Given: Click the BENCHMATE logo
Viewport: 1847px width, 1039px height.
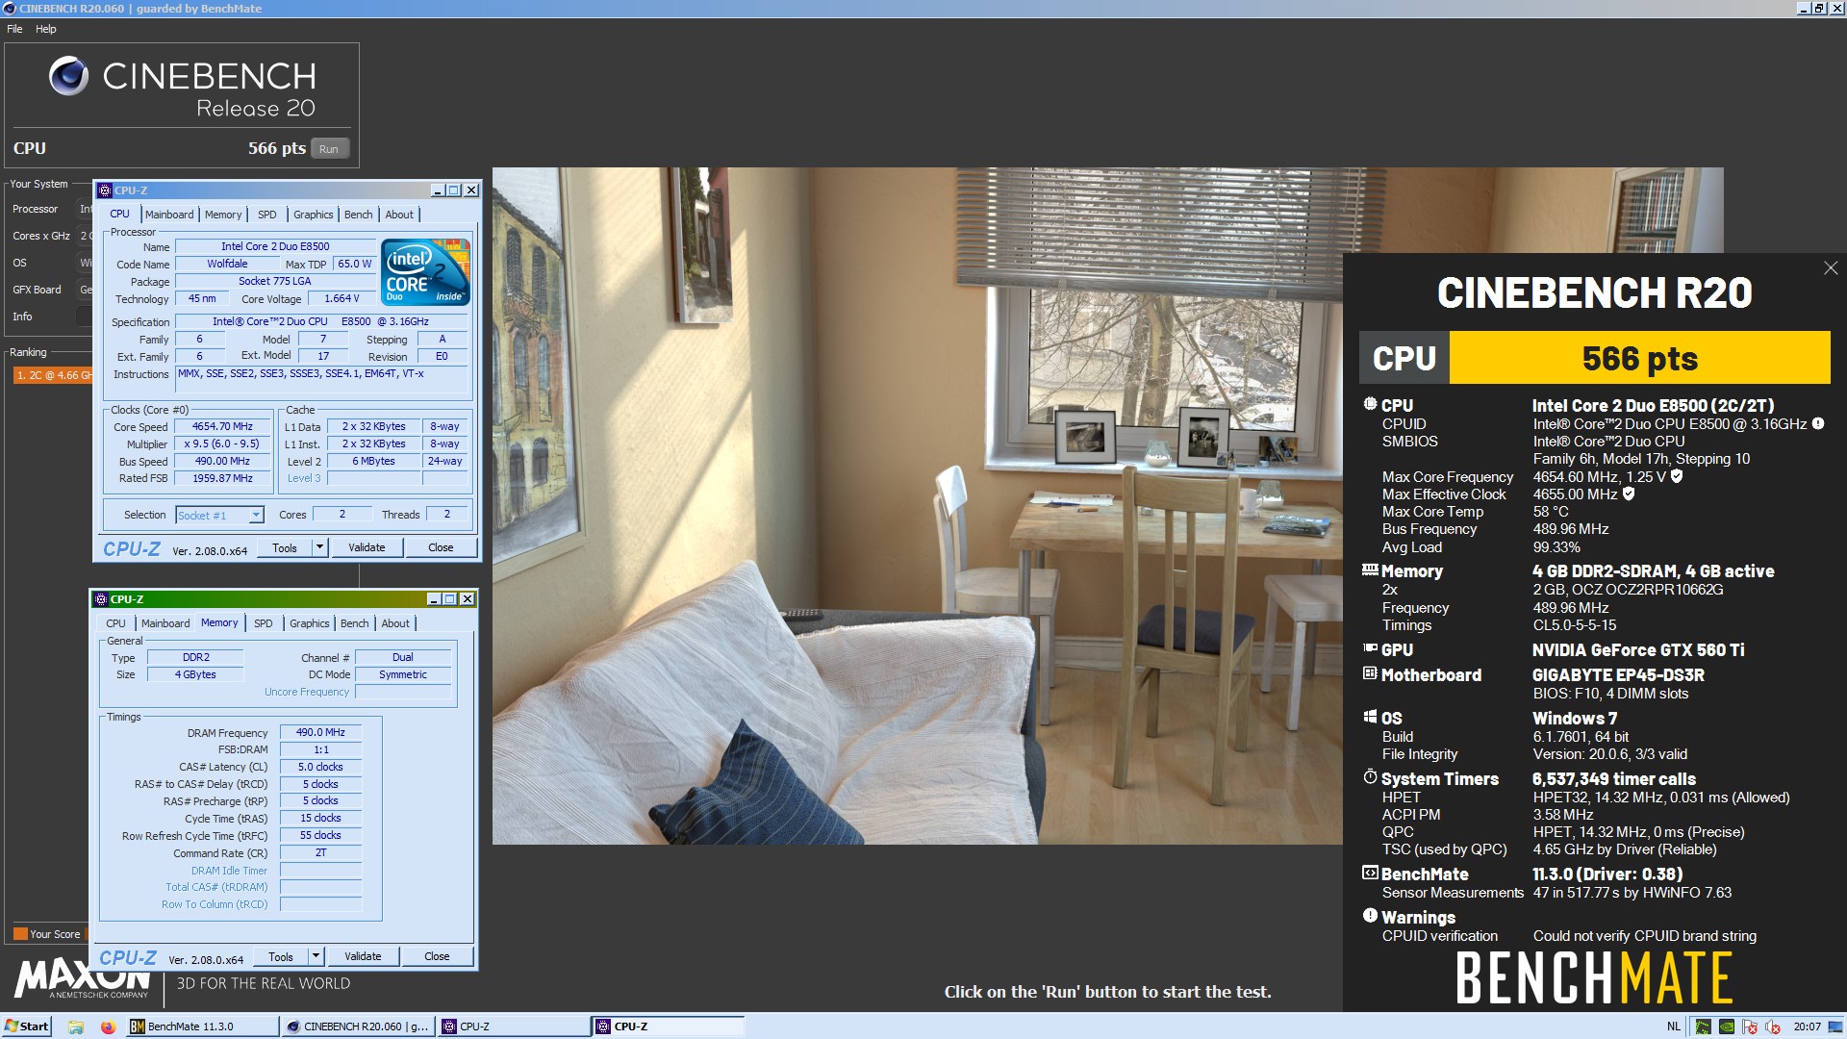Looking at the screenshot, I should coord(1594,978).
